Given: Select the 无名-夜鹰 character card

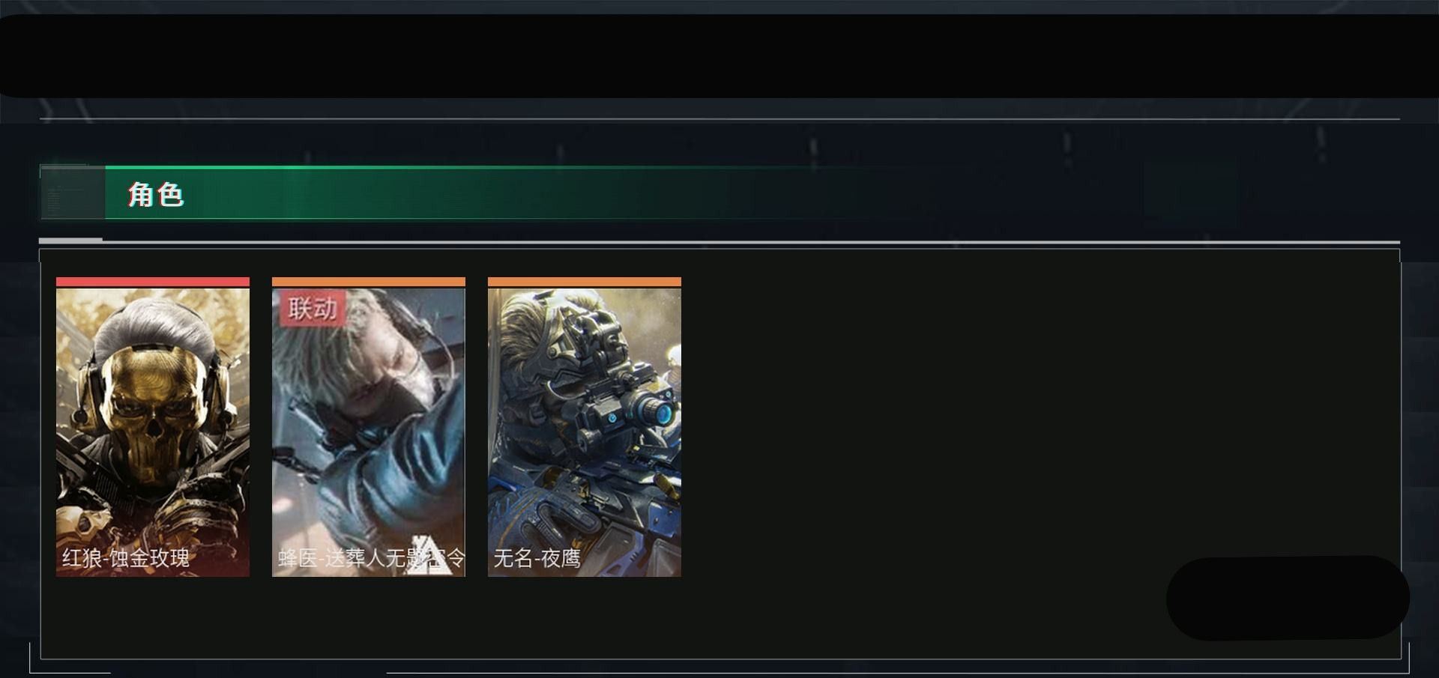Looking at the screenshot, I should coord(585,427).
